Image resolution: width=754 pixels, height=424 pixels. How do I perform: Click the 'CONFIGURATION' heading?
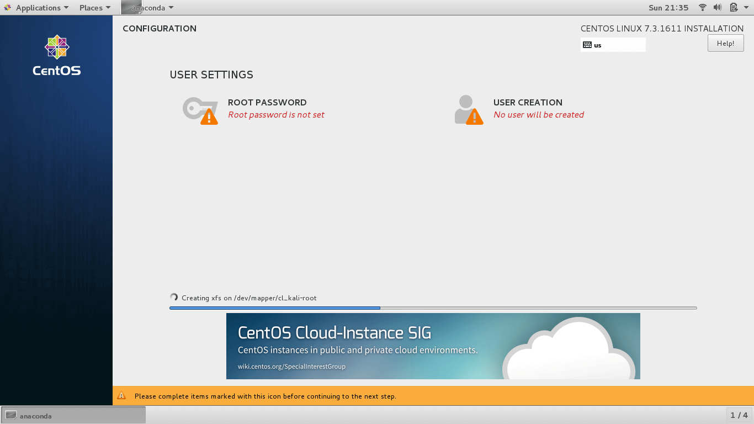click(x=160, y=29)
